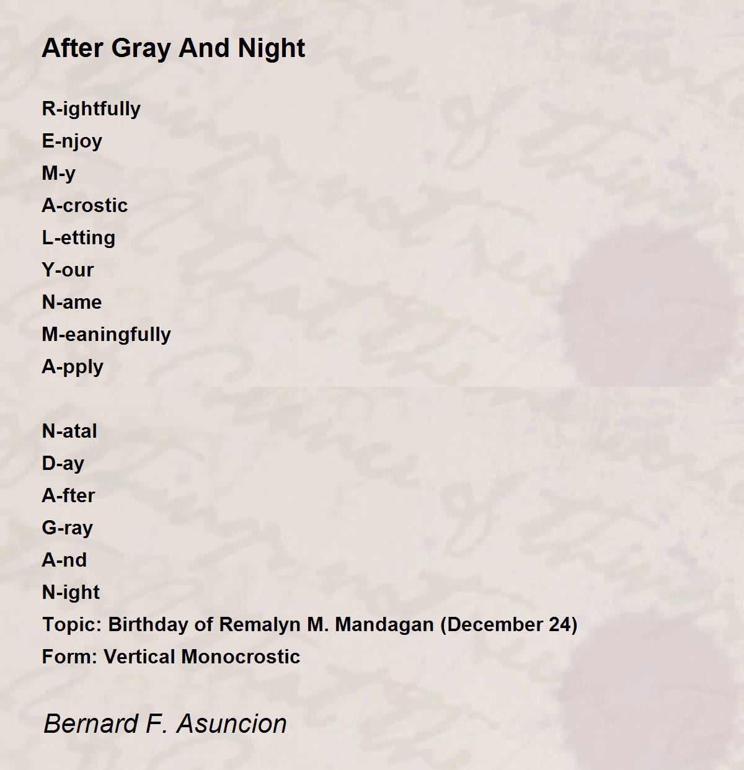744x770 pixels.
Task: Select the line M-y
Action: (x=58, y=174)
